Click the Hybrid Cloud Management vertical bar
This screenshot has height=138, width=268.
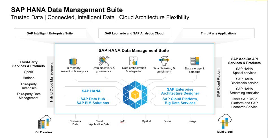coord(51,82)
